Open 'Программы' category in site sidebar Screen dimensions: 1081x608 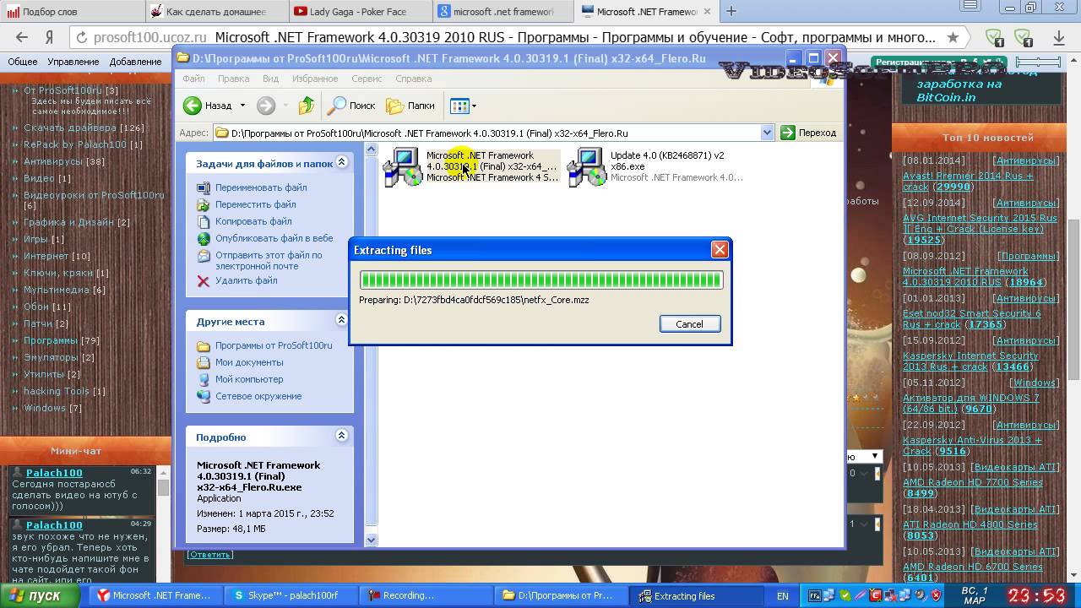51,340
